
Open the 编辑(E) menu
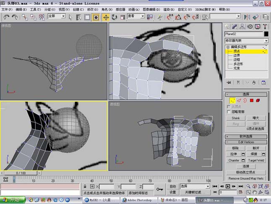(x=21, y=9)
